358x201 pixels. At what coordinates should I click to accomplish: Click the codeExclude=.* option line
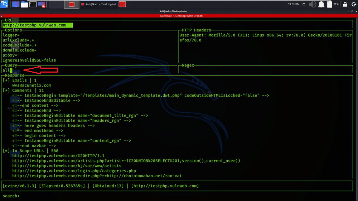(19, 45)
